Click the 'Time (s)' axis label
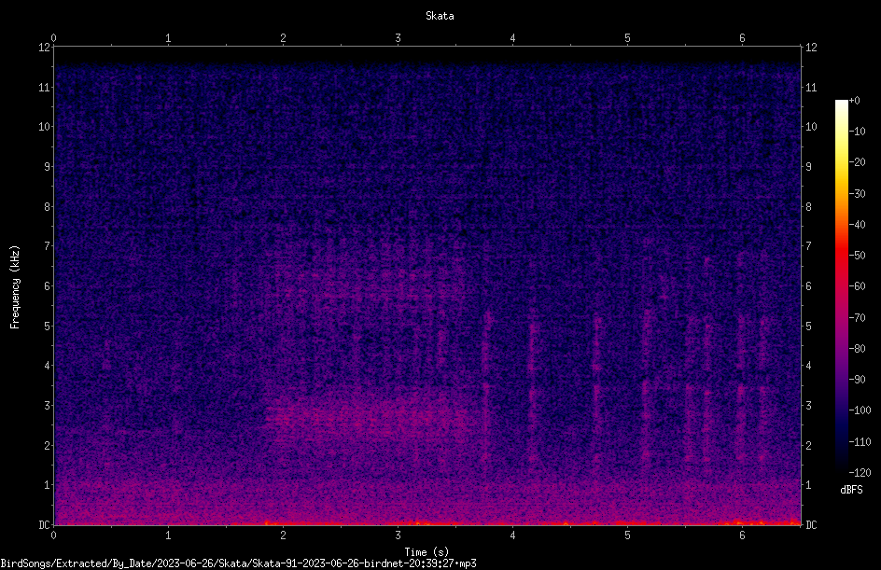Image resolution: width=881 pixels, height=570 pixels. pos(427,552)
